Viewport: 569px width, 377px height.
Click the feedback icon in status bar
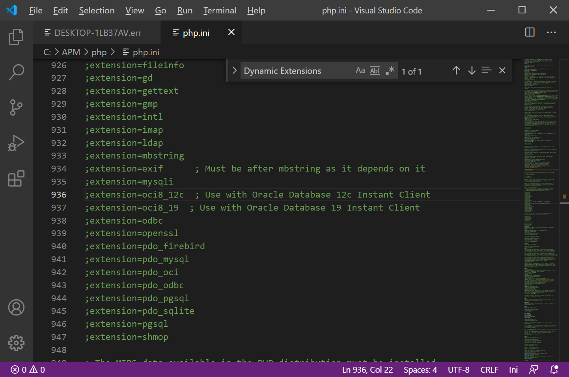coord(534,370)
